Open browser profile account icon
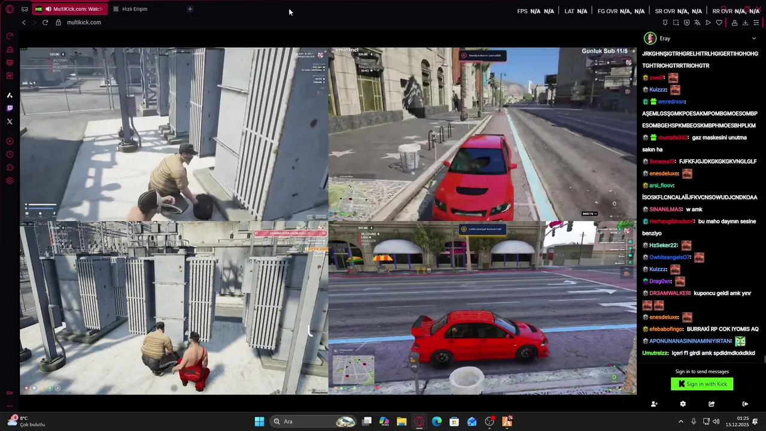 pyautogui.click(x=734, y=23)
